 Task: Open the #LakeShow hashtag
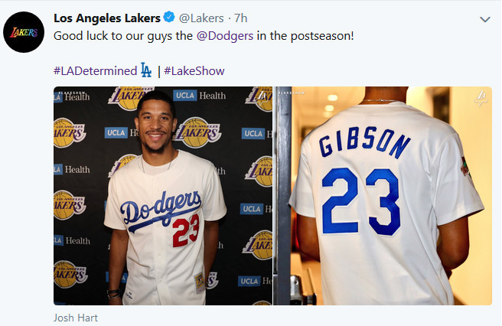194,71
